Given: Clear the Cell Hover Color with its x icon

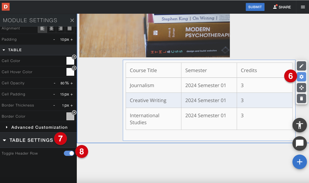Looking at the screenshot, I should [x=74, y=68].
